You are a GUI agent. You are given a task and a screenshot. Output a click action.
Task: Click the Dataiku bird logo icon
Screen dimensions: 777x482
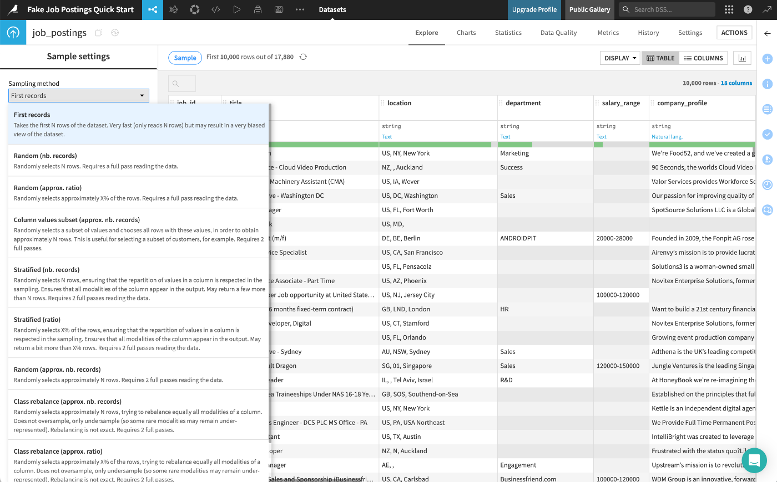coord(13,9)
